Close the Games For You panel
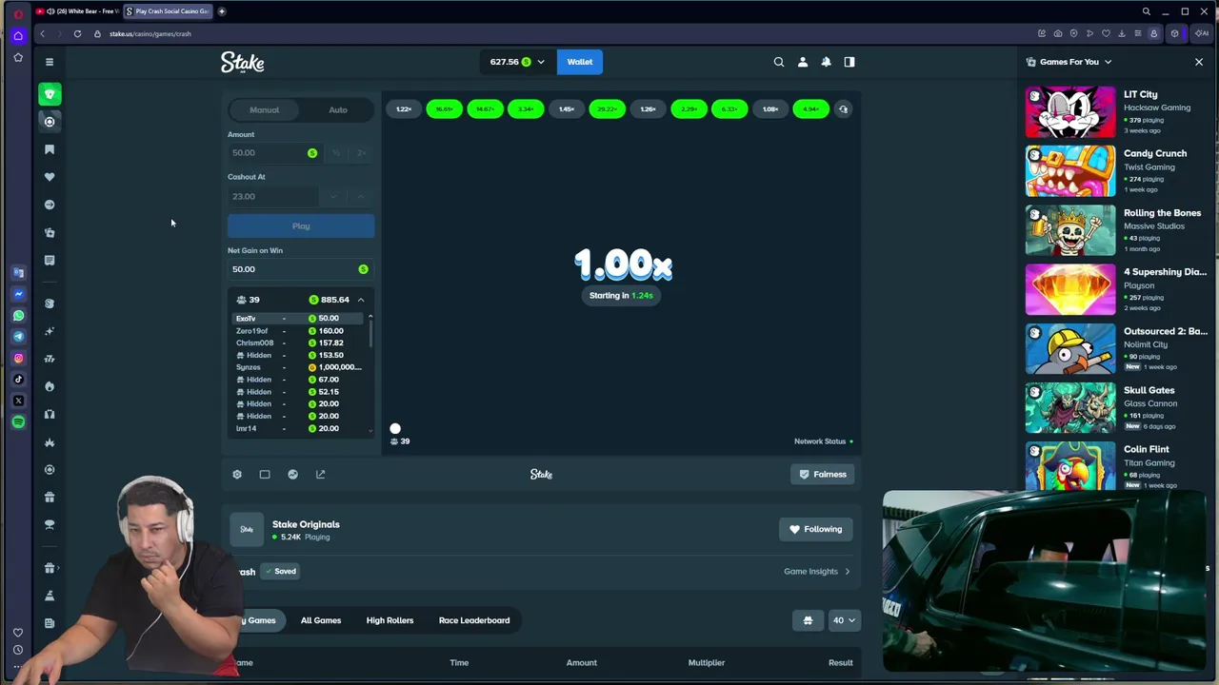Screen dimensions: 1219x685 tap(1199, 62)
